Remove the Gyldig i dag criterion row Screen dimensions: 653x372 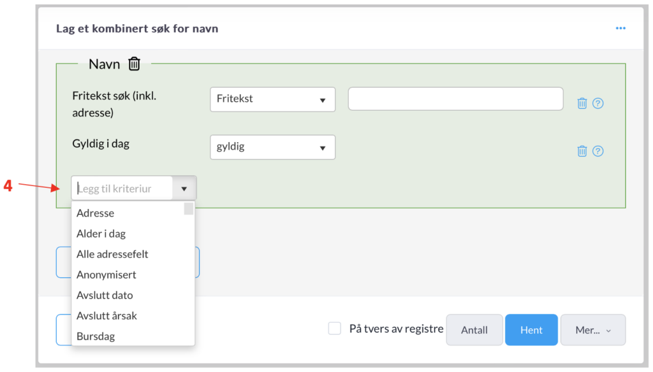click(x=582, y=151)
